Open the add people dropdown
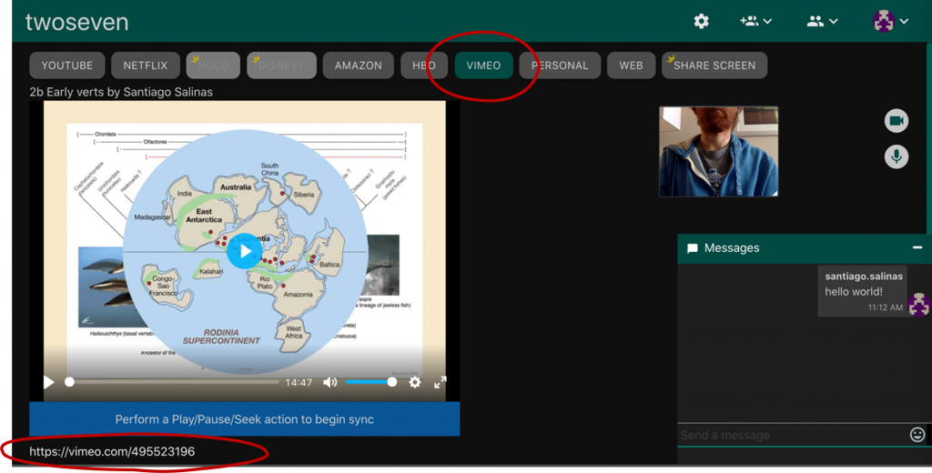Screen dimensions: 932x473 [755, 22]
